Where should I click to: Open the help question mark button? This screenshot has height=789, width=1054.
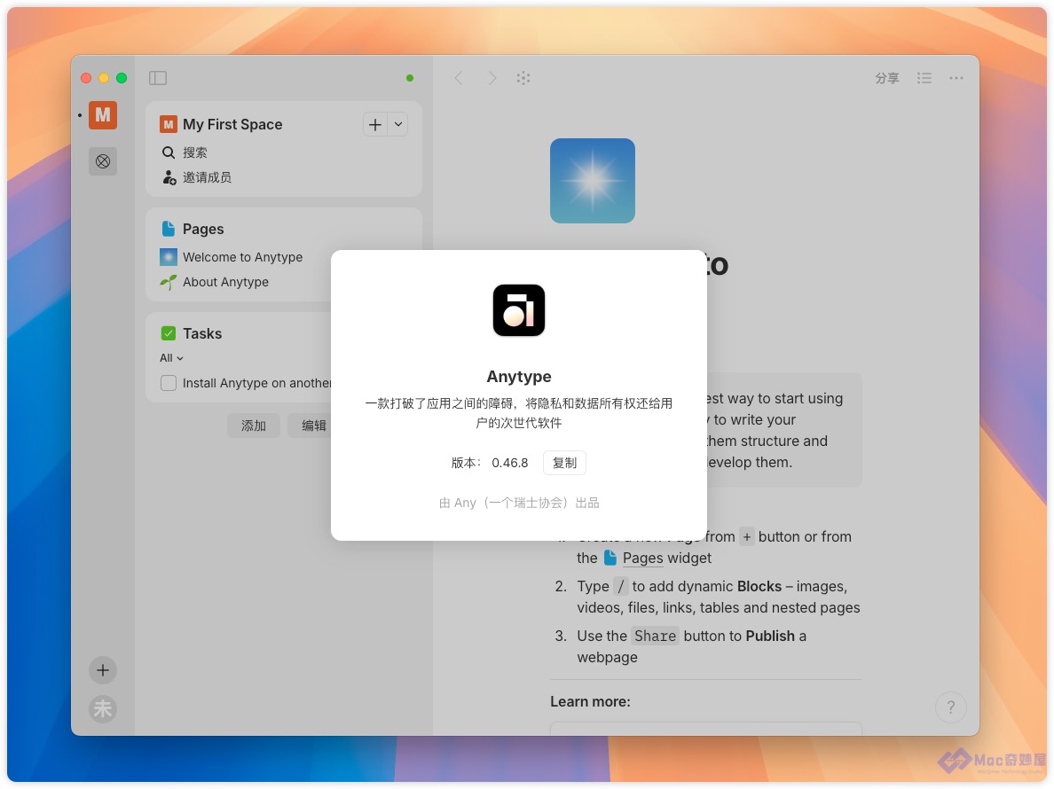coord(950,707)
